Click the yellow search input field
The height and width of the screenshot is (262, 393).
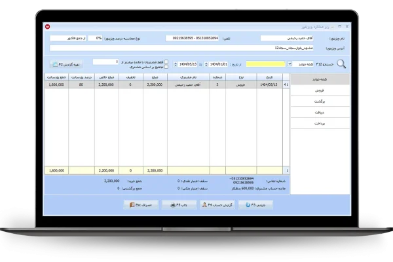[x=266, y=64]
